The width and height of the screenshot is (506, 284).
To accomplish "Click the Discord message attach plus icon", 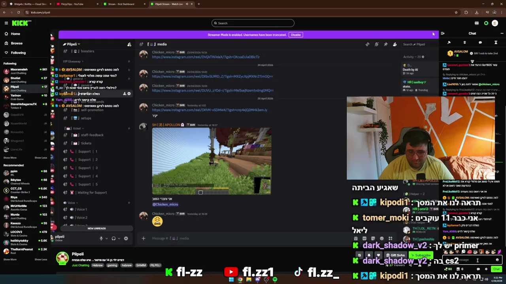I will point(143,238).
